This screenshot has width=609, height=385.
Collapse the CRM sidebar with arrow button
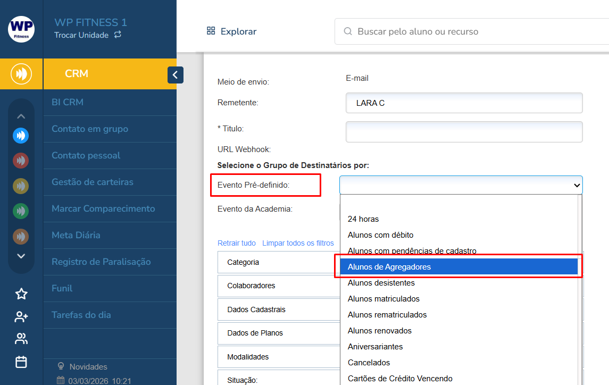pyautogui.click(x=176, y=75)
